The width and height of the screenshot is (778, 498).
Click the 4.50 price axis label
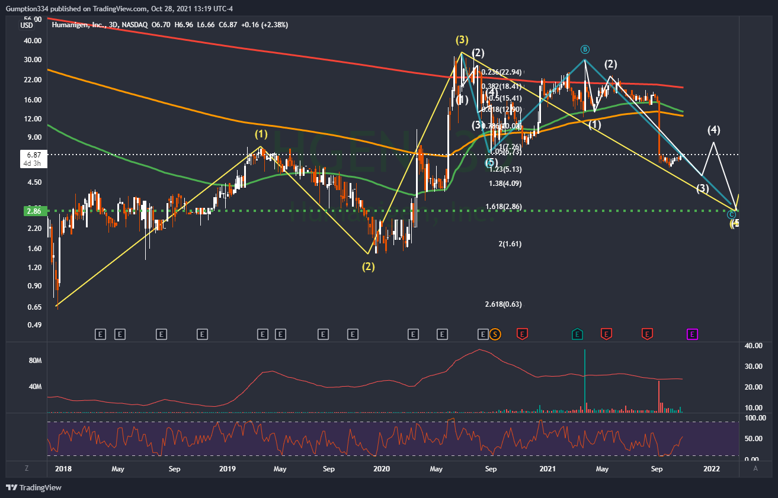coord(35,182)
